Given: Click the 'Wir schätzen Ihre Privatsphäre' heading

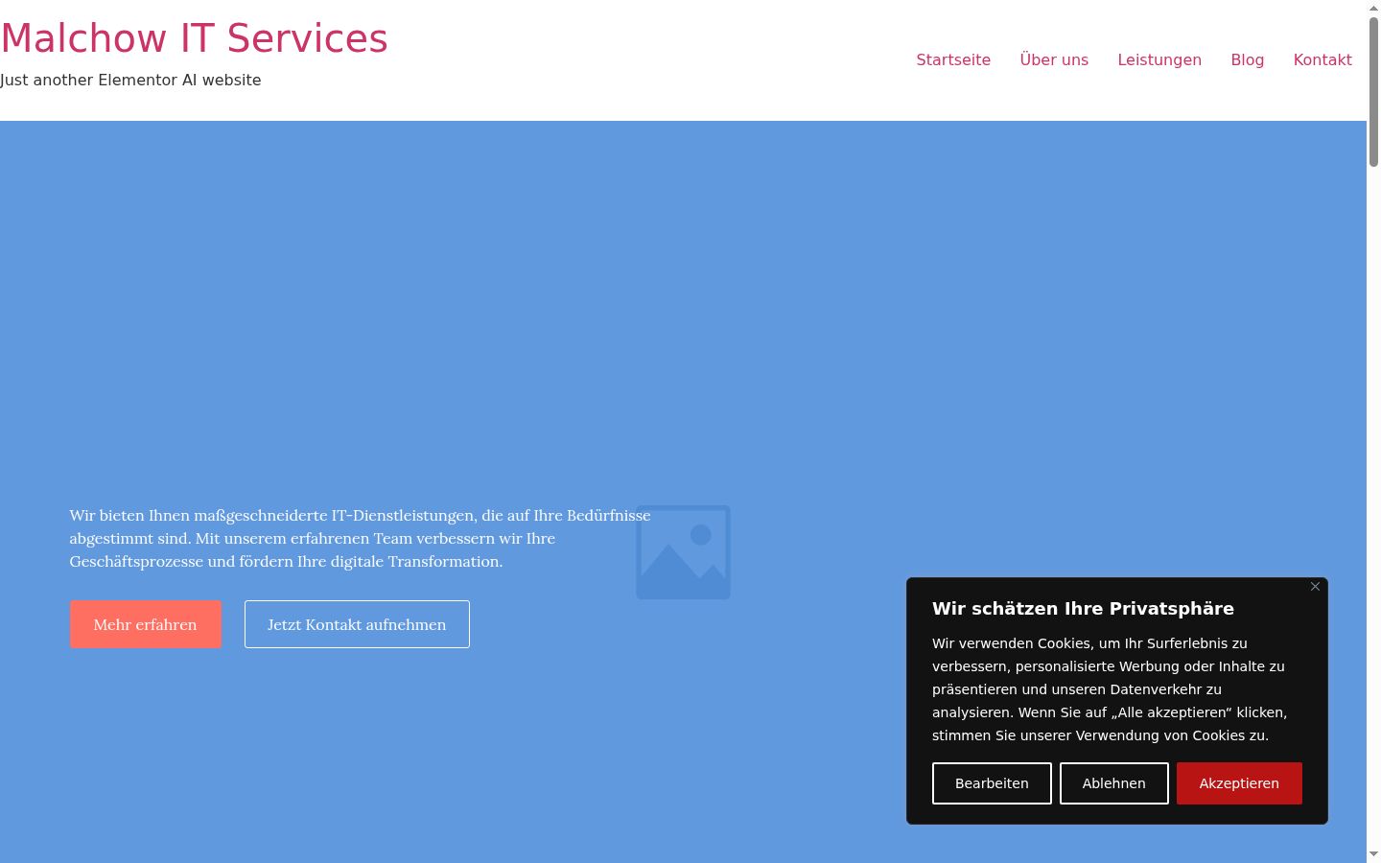Looking at the screenshot, I should pyautogui.click(x=1083, y=609).
